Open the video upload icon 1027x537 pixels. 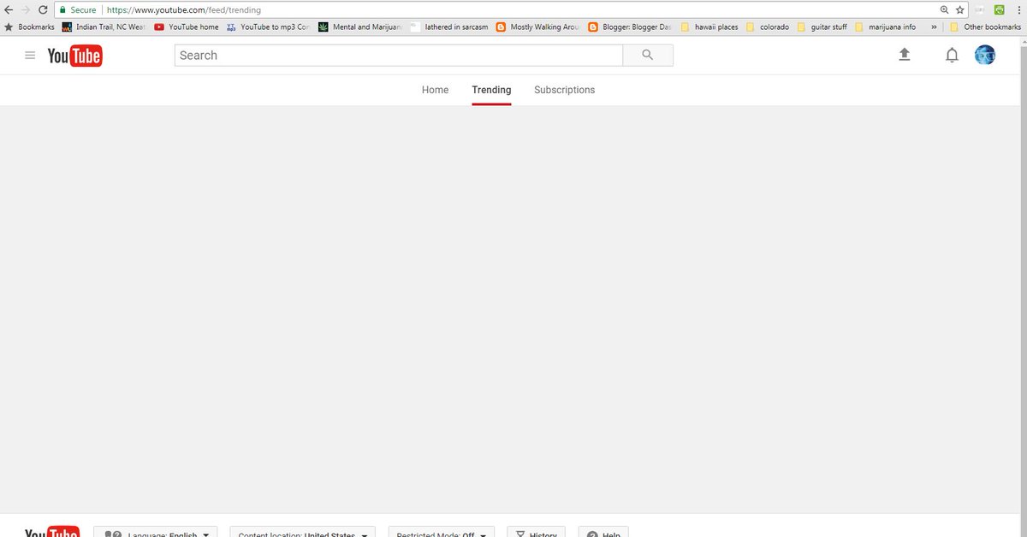[x=905, y=54]
